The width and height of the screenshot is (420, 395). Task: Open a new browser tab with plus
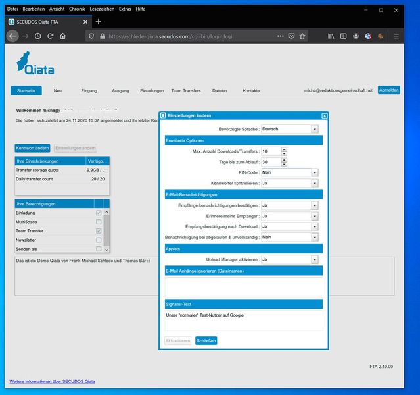click(99, 22)
